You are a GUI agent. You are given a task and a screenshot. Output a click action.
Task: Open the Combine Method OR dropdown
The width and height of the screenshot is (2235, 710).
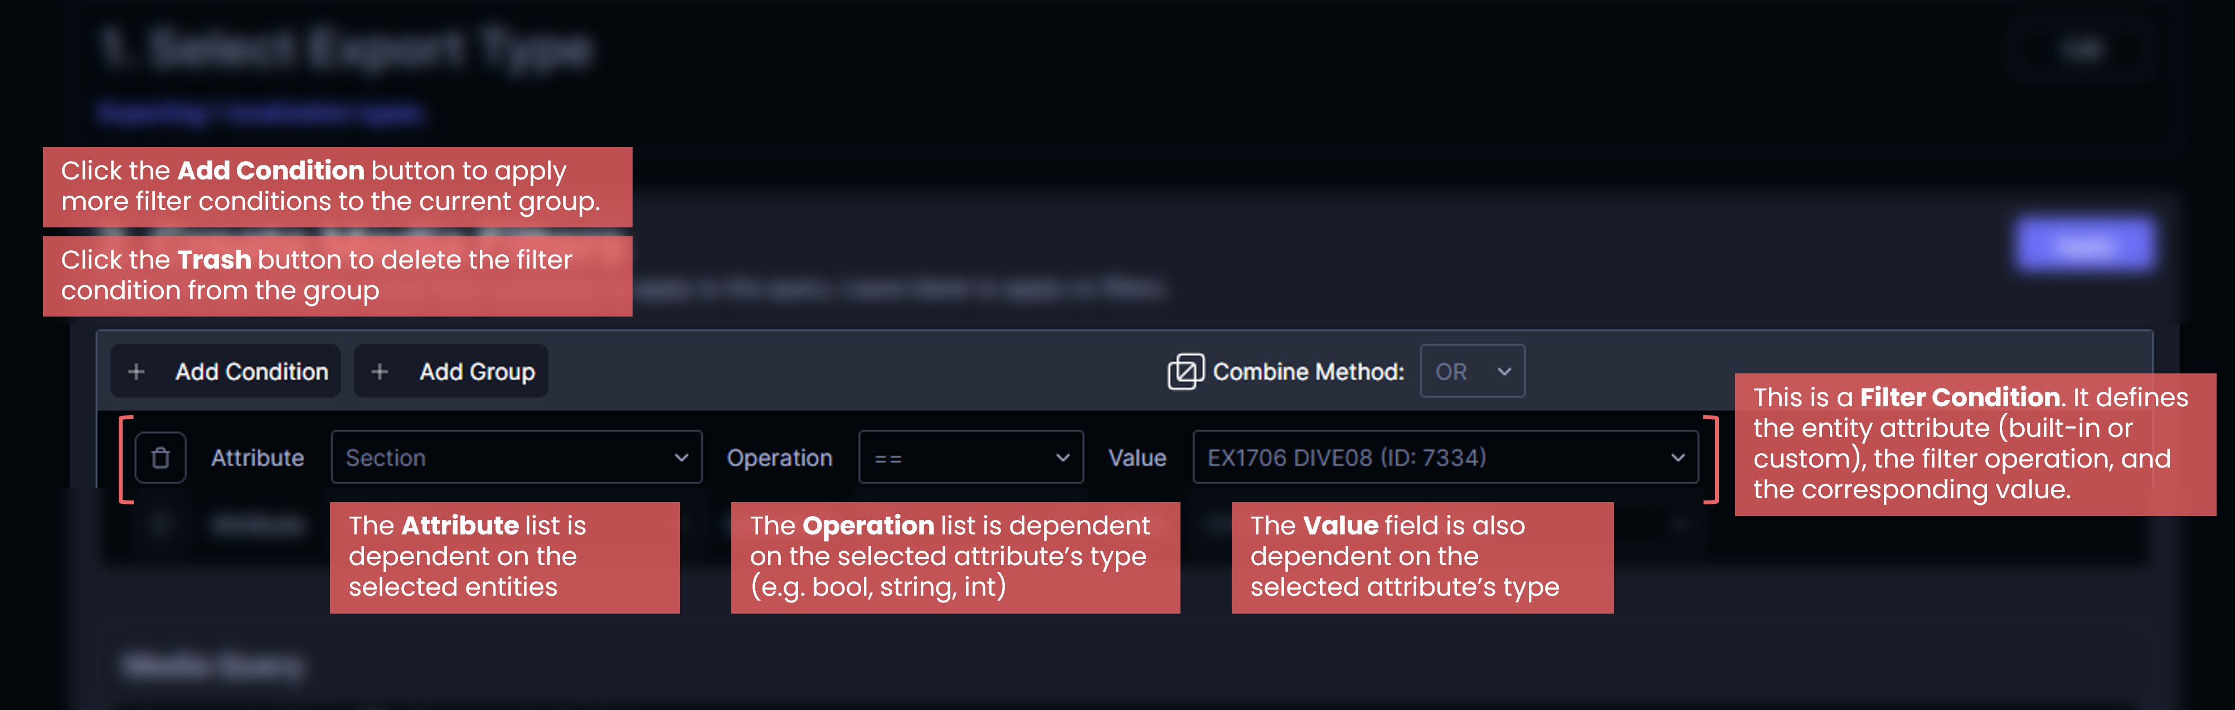pos(1473,372)
